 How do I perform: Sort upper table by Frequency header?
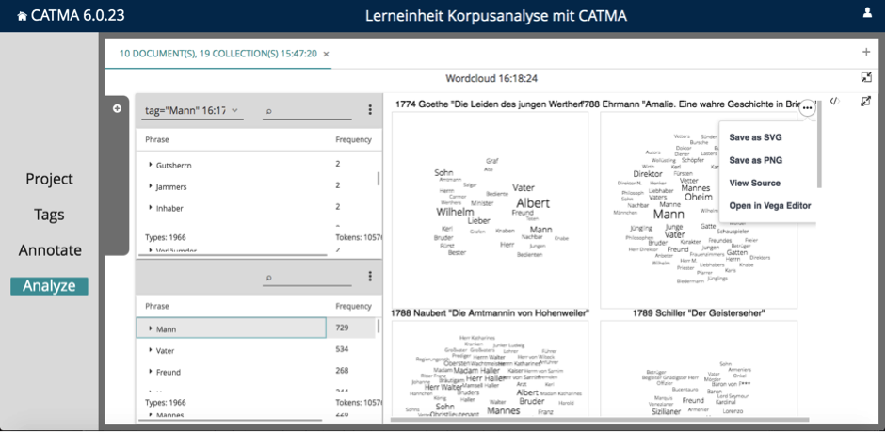pos(353,139)
